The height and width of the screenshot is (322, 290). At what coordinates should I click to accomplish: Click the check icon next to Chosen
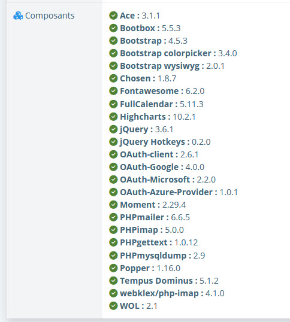[113, 78]
